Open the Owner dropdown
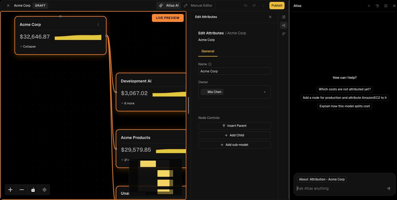Screen dimensions: 397x200 [234, 92]
